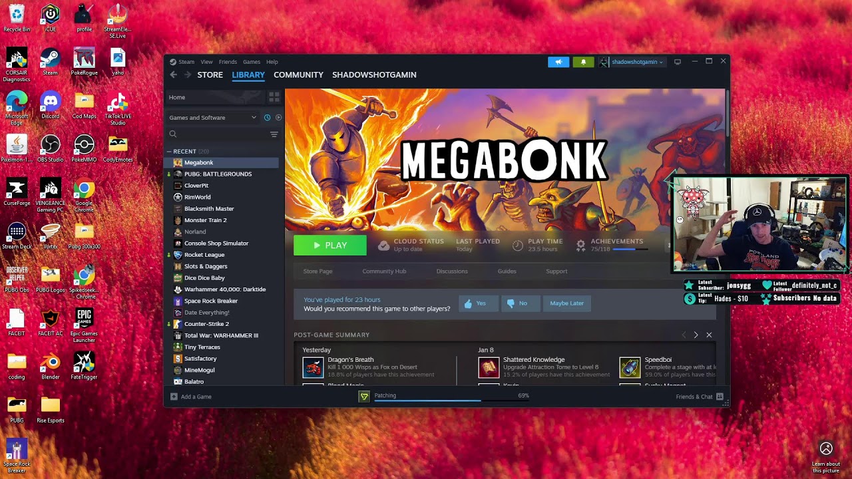Click the achievements gear icon in game details
Viewport: 852px width, 479px height.
[x=580, y=245]
